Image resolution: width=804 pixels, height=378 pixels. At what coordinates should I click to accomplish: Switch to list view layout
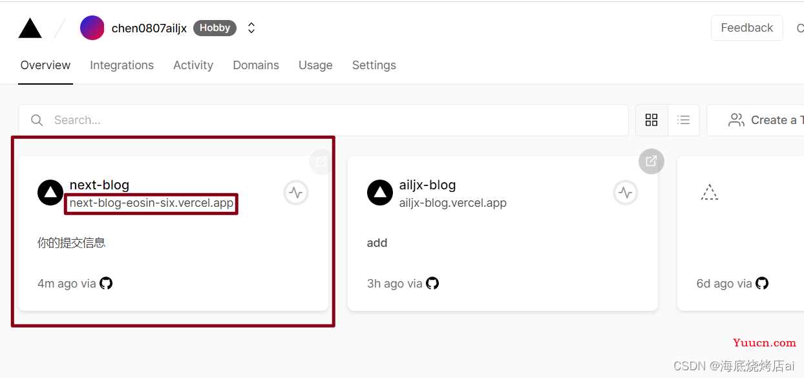coord(684,120)
